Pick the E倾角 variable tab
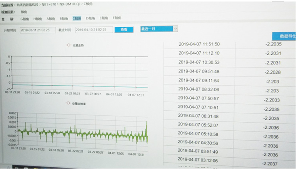This screenshot has width=296, height=169. pyautogui.click(x=103, y=18)
